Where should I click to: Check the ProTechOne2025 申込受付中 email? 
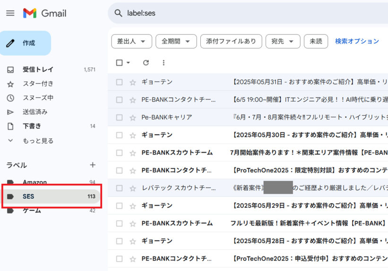pyautogui.click(x=119, y=259)
